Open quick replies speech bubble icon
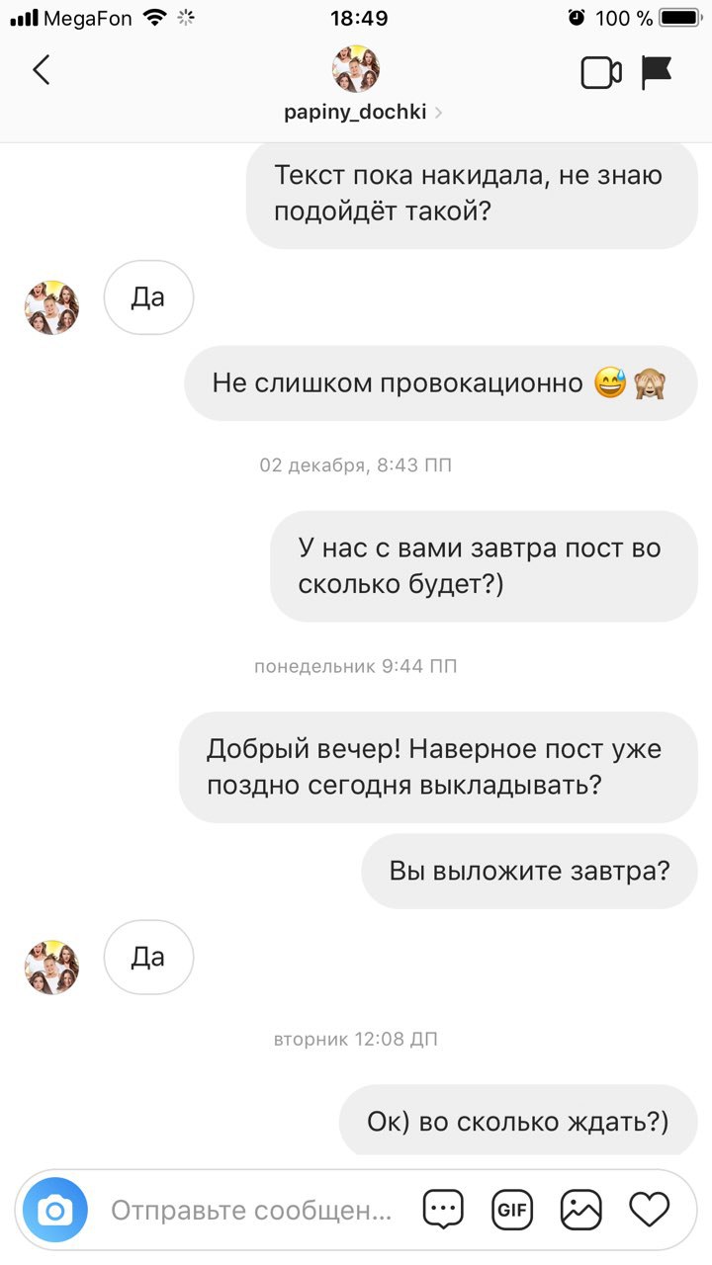The width and height of the screenshot is (712, 1265). click(x=443, y=1210)
